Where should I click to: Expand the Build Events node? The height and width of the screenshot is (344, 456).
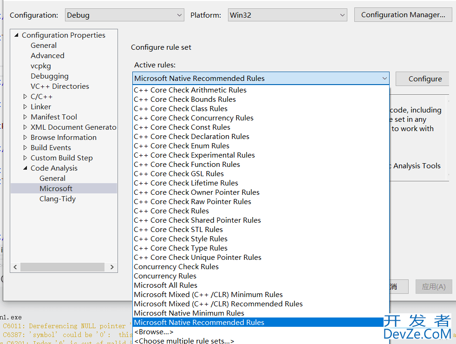[x=25, y=147]
